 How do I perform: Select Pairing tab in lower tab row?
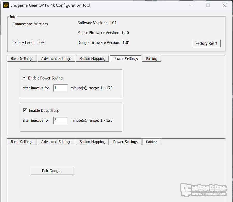151,142
